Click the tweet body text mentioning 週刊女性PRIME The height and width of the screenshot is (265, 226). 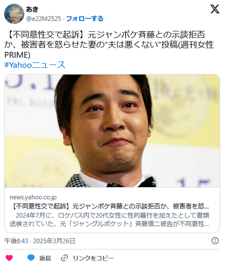tap(109, 45)
